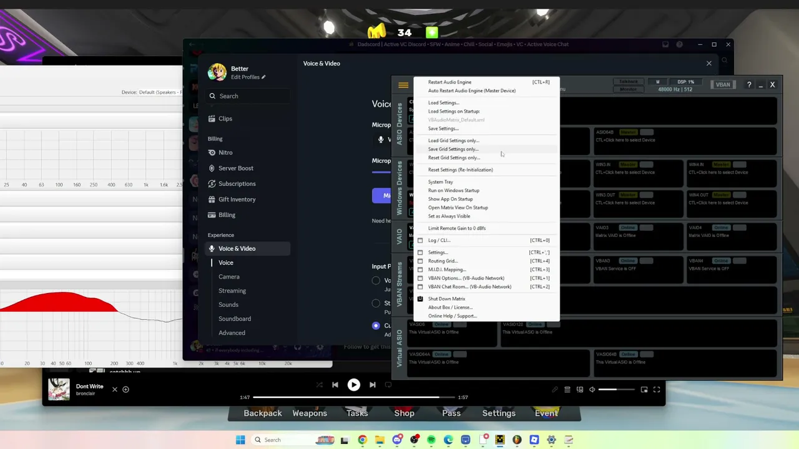
Task: Toggle Limit Remote Gain to 0 dBfs
Action: coord(457,228)
